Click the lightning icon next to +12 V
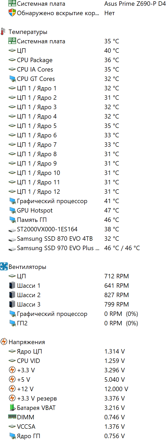The image size is (168, 441). point(12,389)
